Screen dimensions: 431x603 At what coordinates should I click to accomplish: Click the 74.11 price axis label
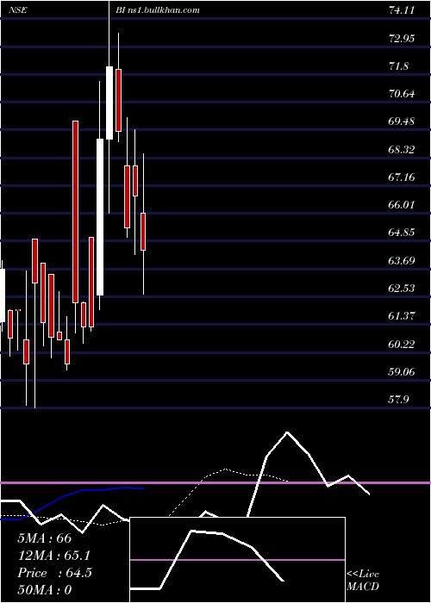point(402,10)
